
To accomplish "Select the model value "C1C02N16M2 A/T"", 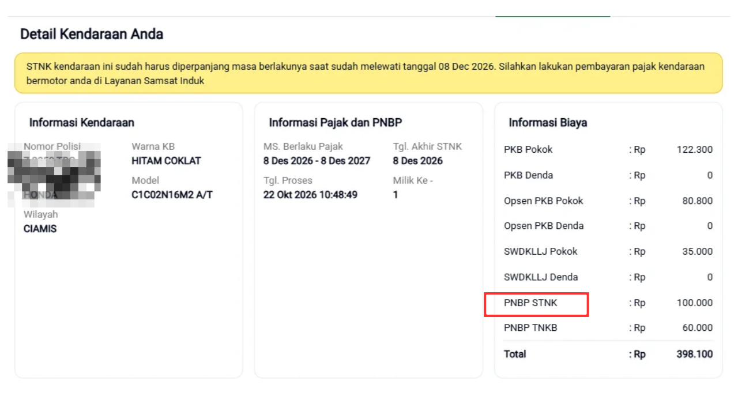I will 172,195.
